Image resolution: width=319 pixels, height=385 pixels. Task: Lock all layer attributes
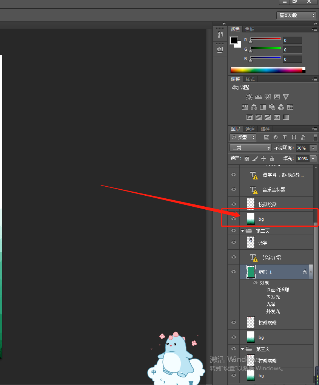[x=272, y=159]
